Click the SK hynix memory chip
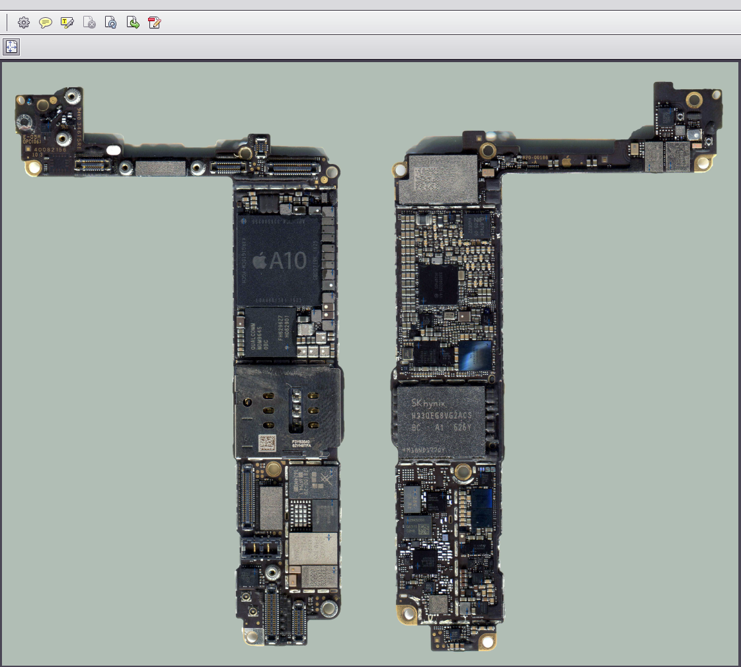The height and width of the screenshot is (667, 741). tap(441, 420)
